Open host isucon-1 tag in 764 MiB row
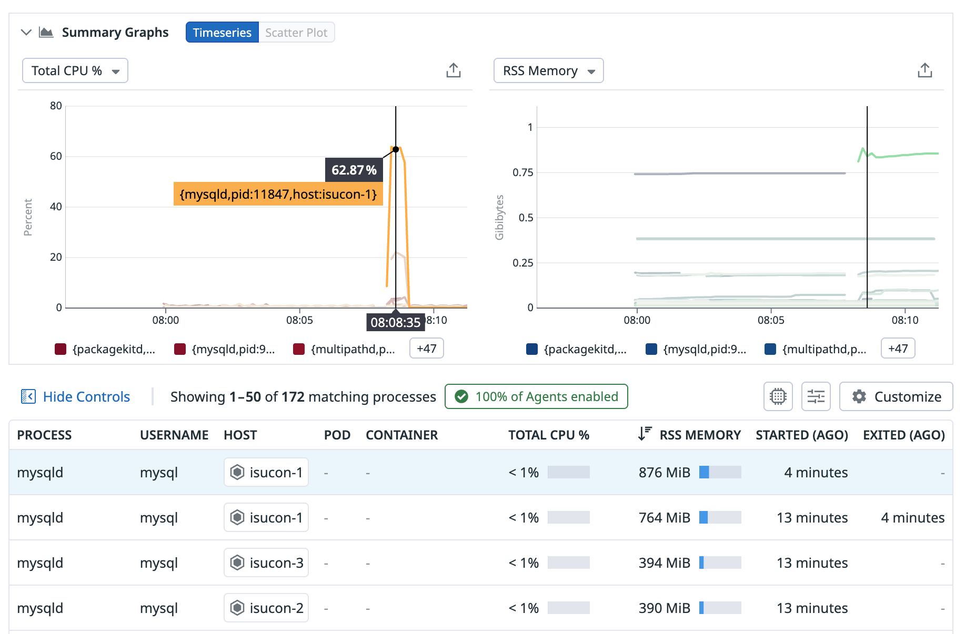This screenshot has height=634, width=965. 266,517
